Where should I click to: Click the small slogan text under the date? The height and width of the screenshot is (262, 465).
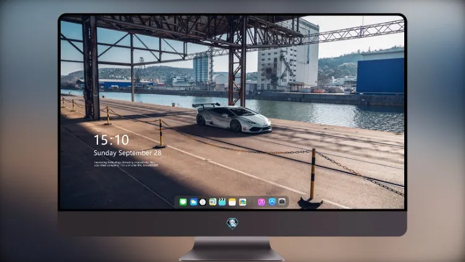[x=126, y=164]
